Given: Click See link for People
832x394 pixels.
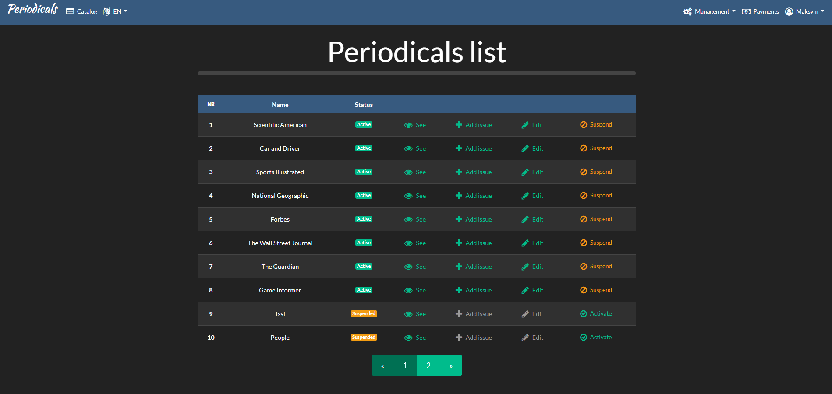Looking at the screenshot, I should point(415,338).
